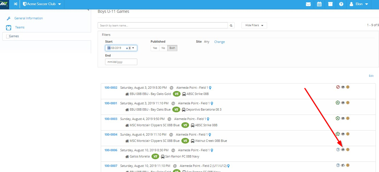Toggle the crossed-out eye for game 100-0007
This screenshot has width=379, height=172.
tap(343, 165)
